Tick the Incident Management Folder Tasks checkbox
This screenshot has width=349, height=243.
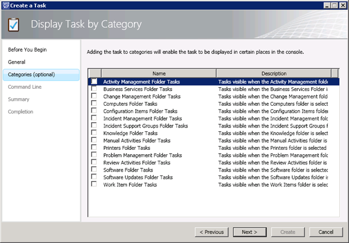tap(94, 118)
